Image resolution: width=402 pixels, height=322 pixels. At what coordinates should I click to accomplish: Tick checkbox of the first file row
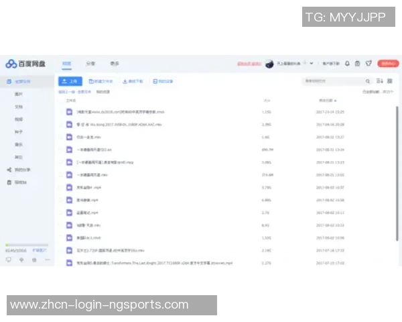(61, 112)
